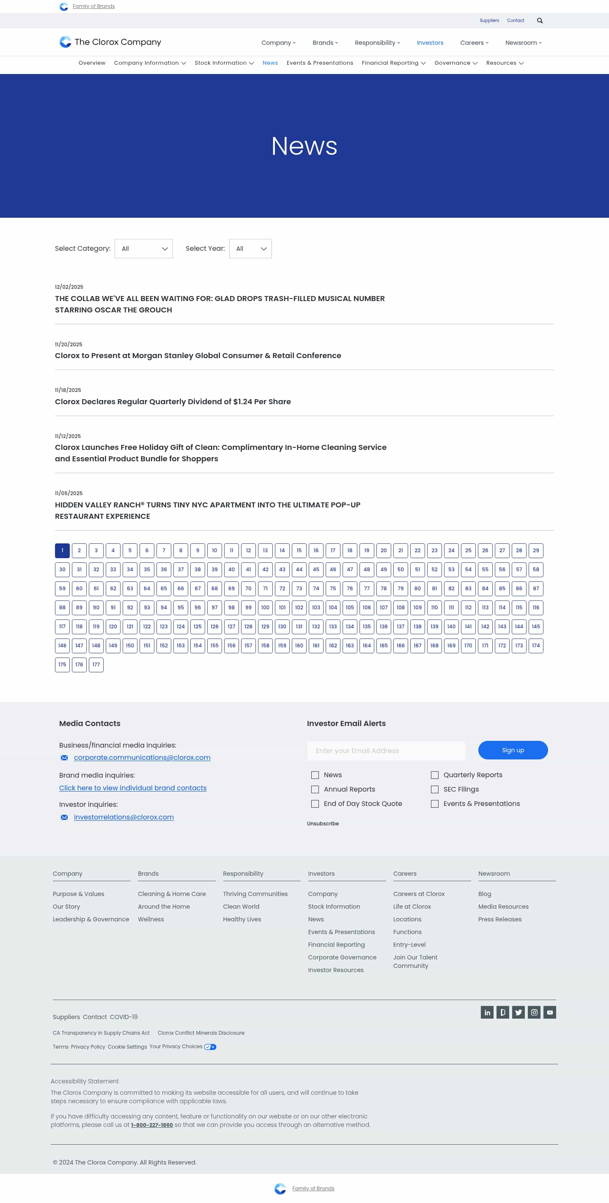Click the Sign up button
Viewport: 609px width, 1203px height.
(x=512, y=750)
